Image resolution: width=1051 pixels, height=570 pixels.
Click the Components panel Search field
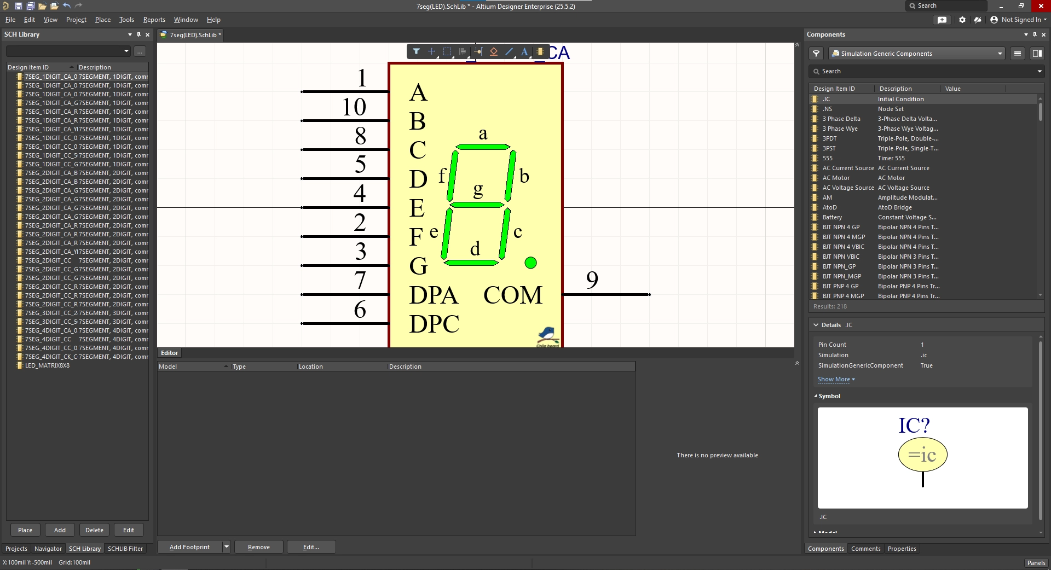coord(925,71)
